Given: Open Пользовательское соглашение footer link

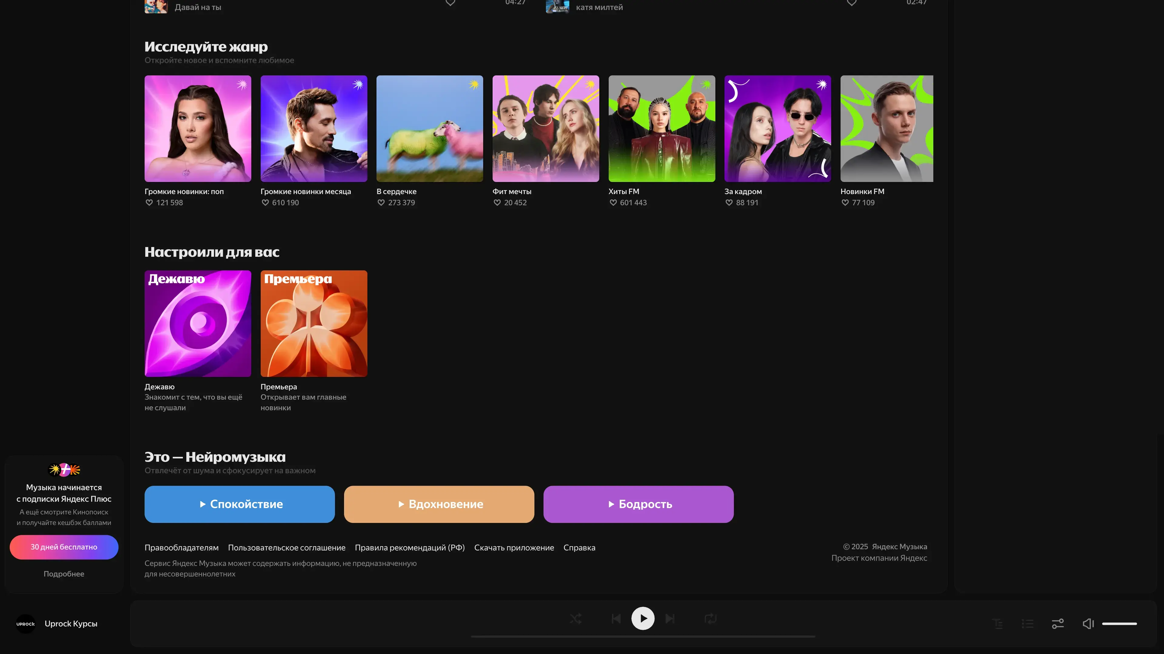Looking at the screenshot, I should point(286,547).
